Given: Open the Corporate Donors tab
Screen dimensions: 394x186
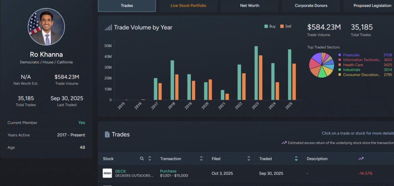Looking at the screenshot, I should pos(310,6).
